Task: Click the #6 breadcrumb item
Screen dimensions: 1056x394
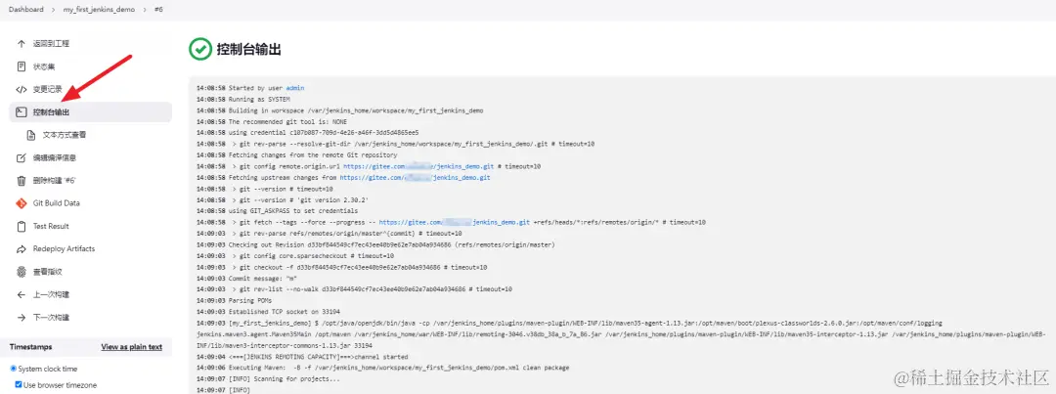Action: [x=158, y=10]
